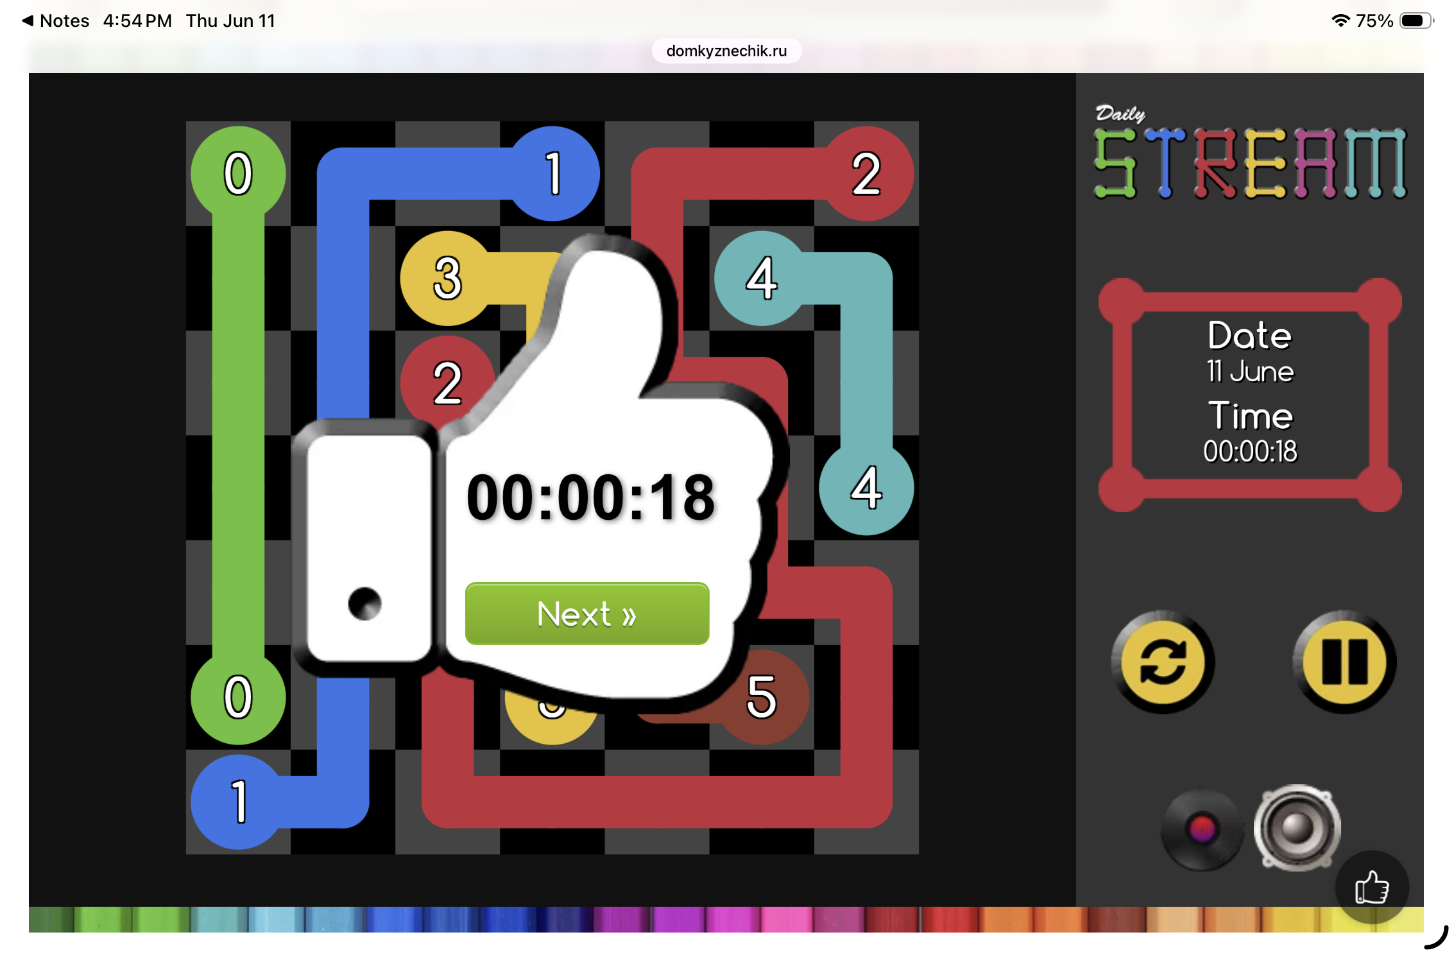Viewport: 1454px width, 955px height.
Task: Check the battery indicator in status bar
Action: pyautogui.click(x=1416, y=21)
